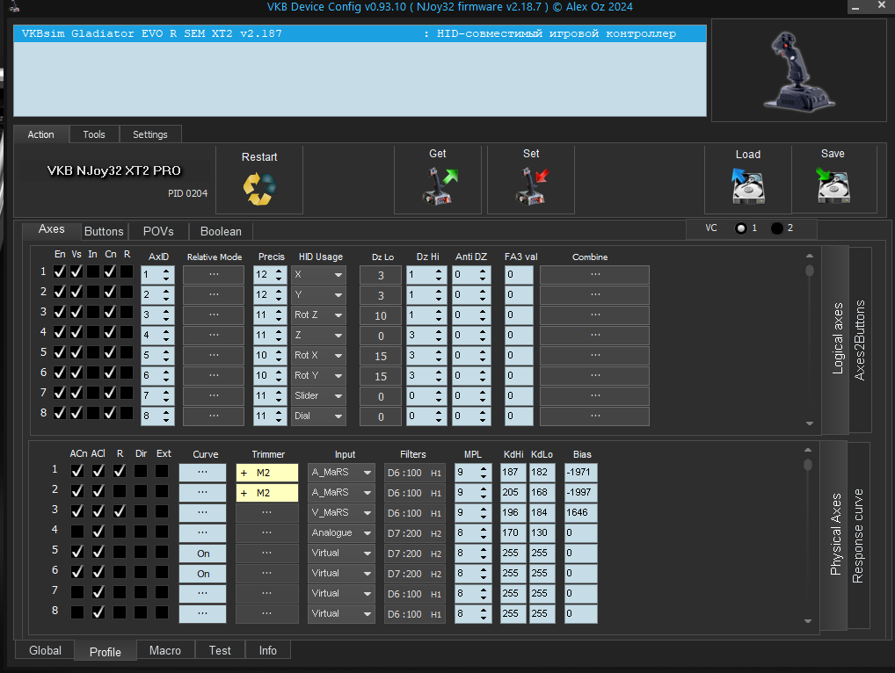Screen dimensions: 895x673
Task: Increase MPL value for physical axis 1
Action: click(484, 469)
